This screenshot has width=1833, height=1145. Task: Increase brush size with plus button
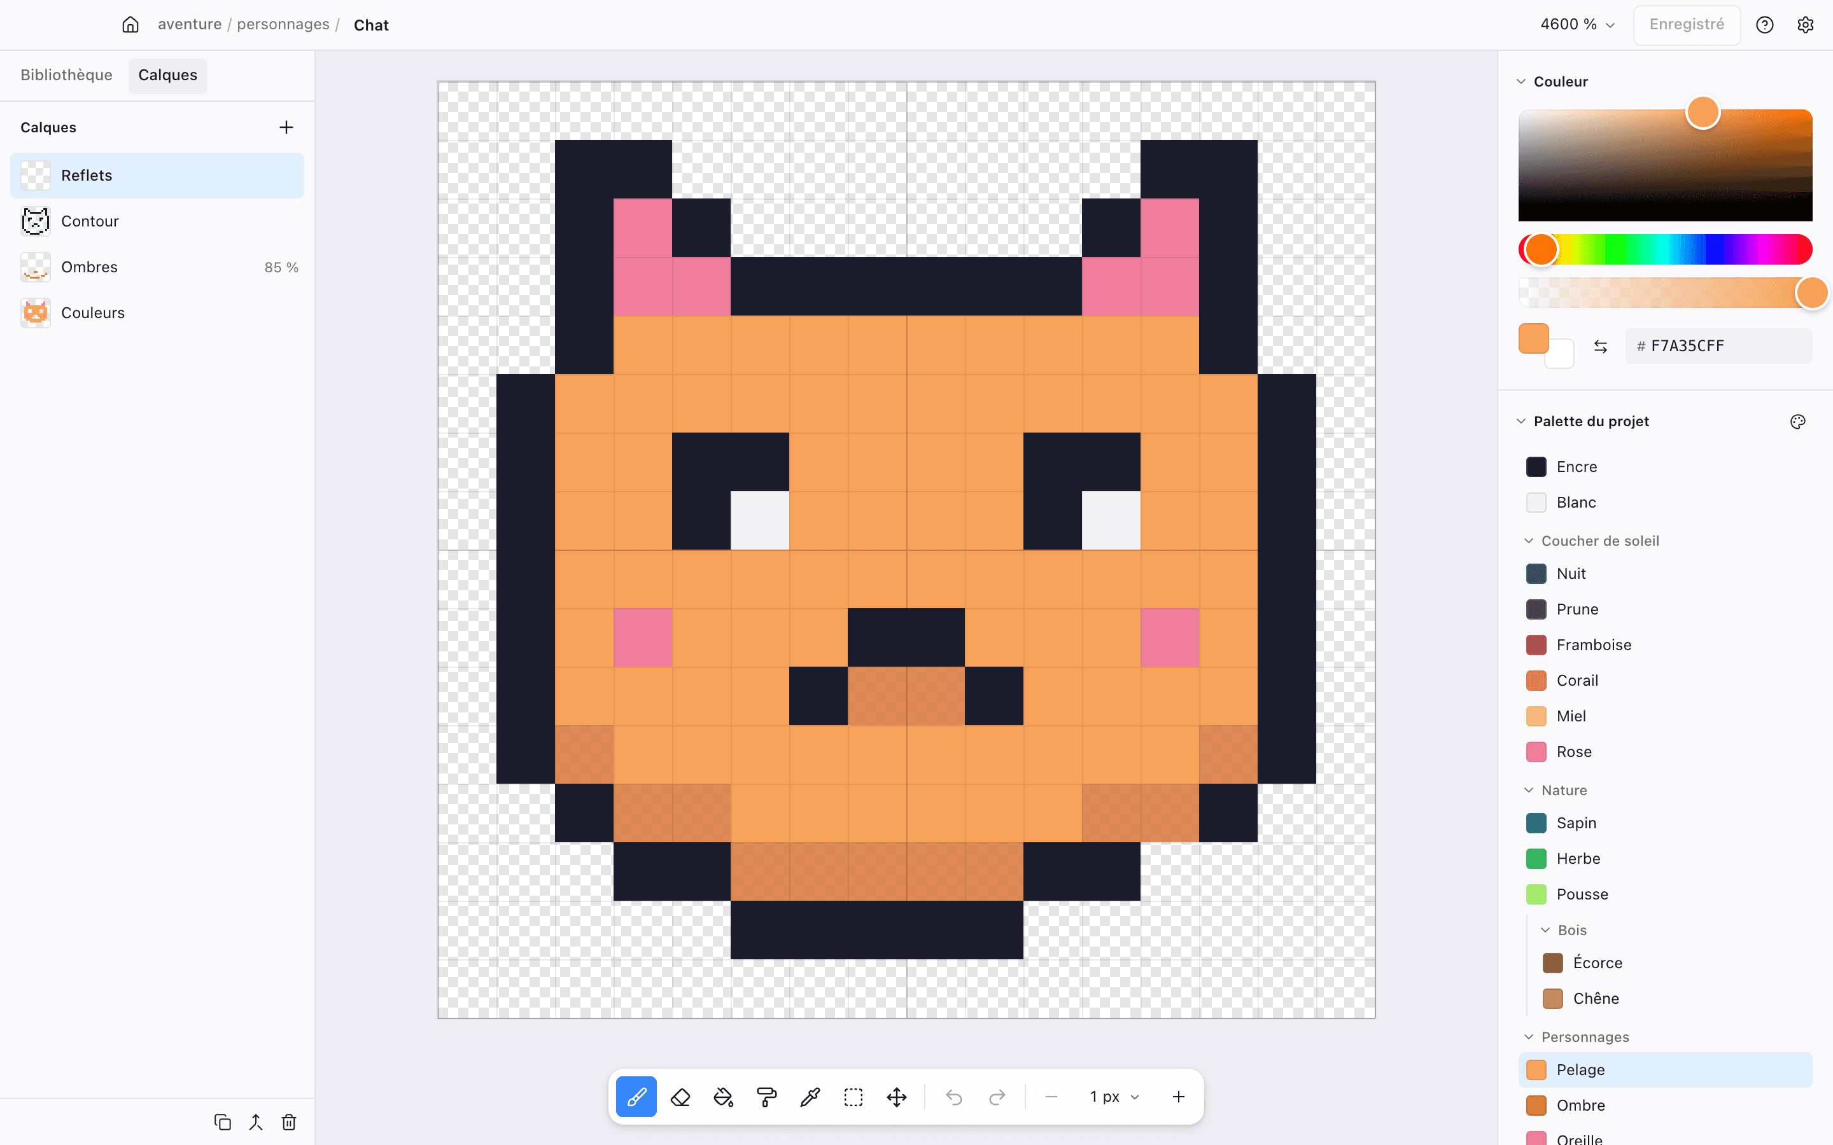pyautogui.click(x=1179, y=1097)
